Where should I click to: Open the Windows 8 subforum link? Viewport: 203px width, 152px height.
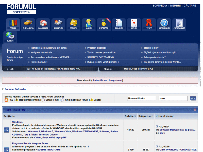[34, 131]
